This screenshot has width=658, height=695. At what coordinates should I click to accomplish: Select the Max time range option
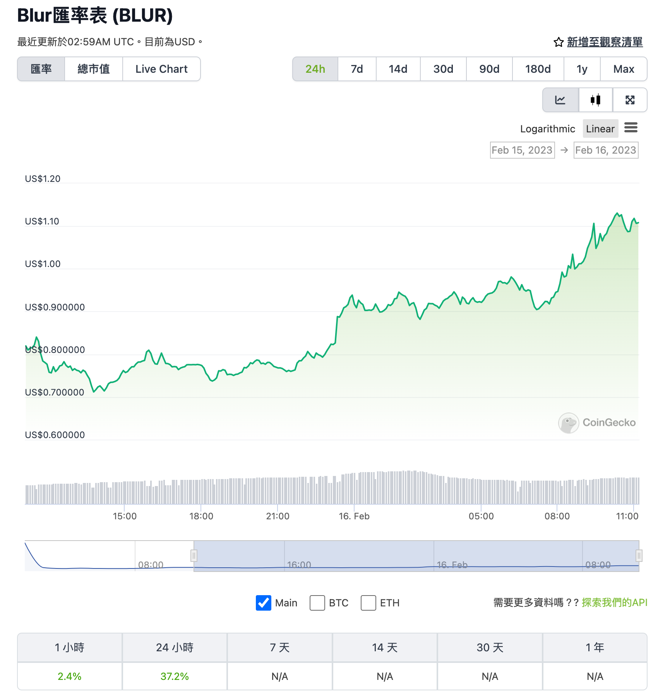coord(624,69)
